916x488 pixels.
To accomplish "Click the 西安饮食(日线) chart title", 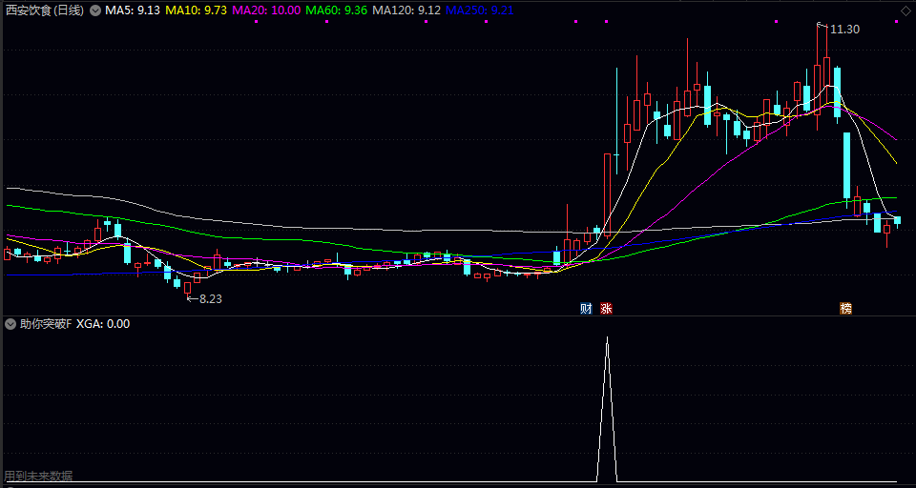I will tap(45, 10).
